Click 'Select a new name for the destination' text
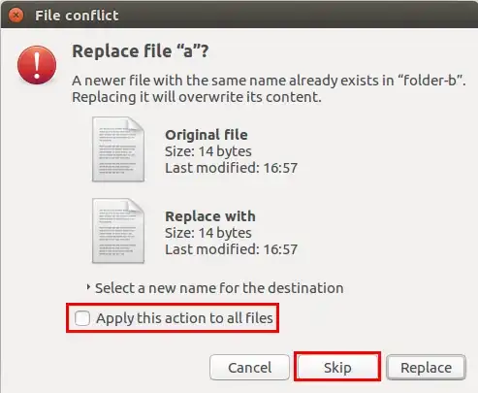478x393 pixels. click(219, 288)
